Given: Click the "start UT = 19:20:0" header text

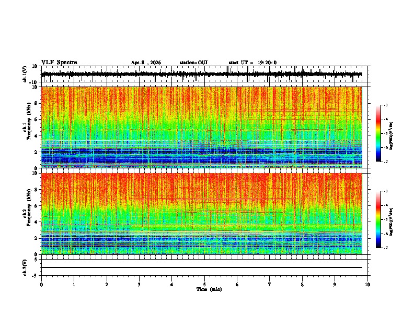Looking at the screenshot, I should pos(252,63).
